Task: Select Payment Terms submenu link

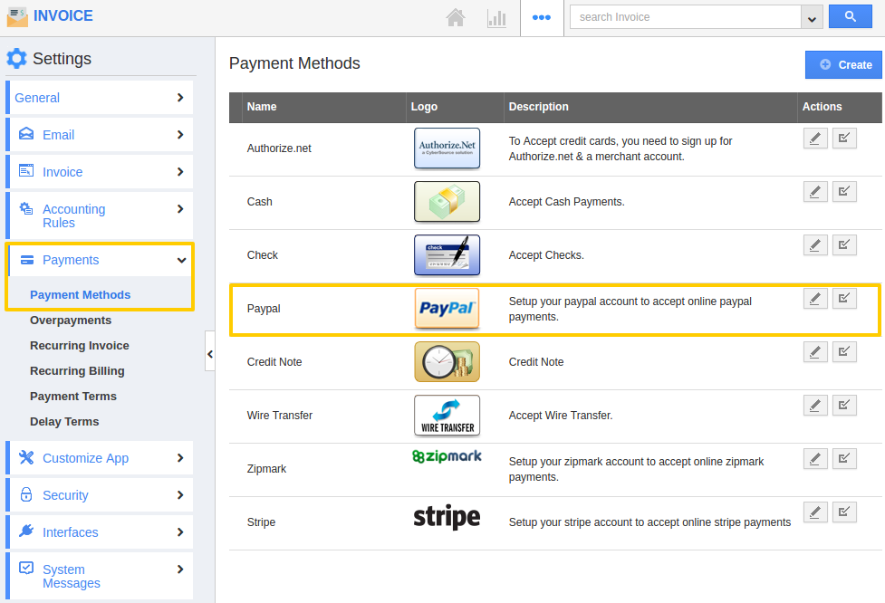Action: click(x=73, y=397)
